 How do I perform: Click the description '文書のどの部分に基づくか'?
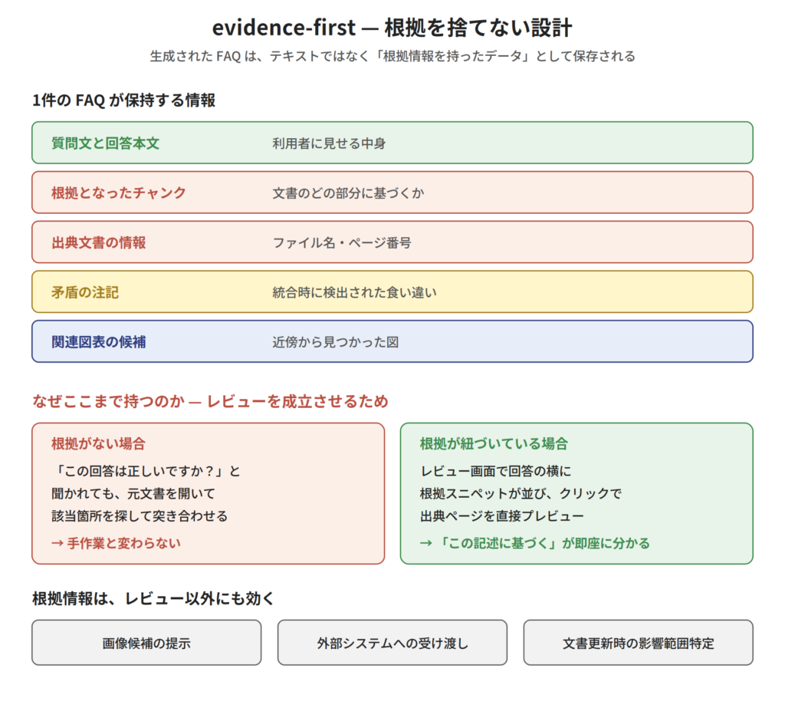pos(348,193)
